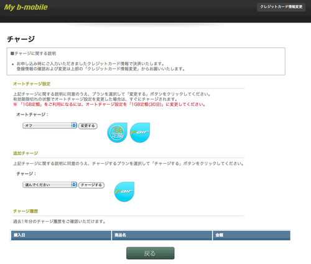The width and height of the screenshot is (311, 264).
Task: Click the My b-mobile logo
Action: click(26, 7)
